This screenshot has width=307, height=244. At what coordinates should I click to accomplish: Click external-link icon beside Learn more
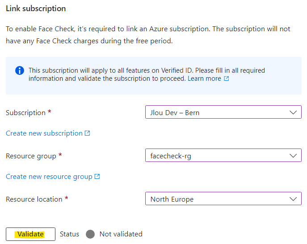click(x=226, y=79)
